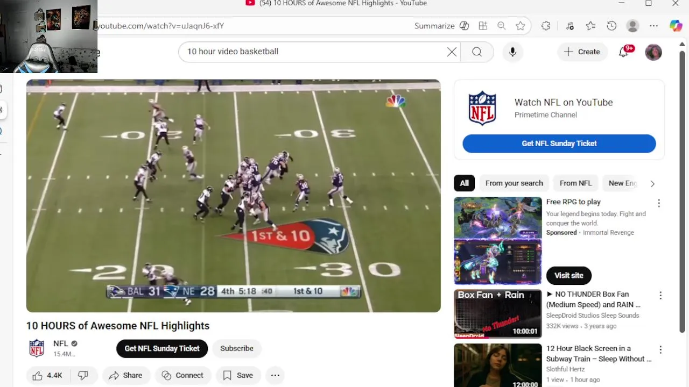This screenshot has width=689, height=387.
Task: Click the NFL video player
Action: click(x=234, y=196)
